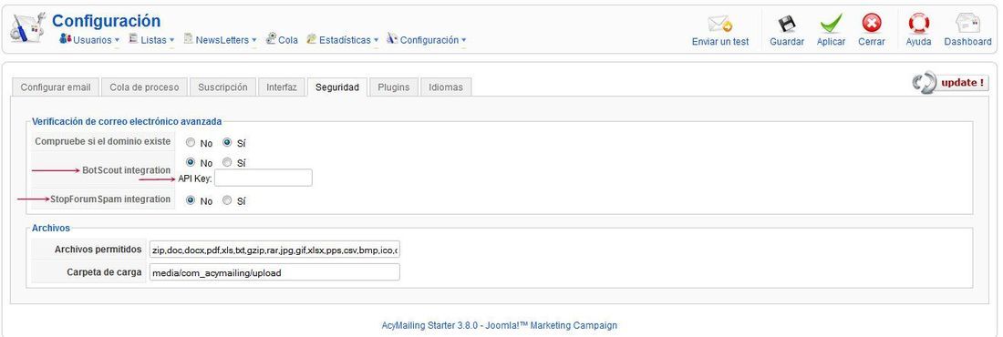Click 'Verificación de correo electrónico avanzada' heading
The width and height of the screenshot is (1003, 337).
(x=127, y=120)
